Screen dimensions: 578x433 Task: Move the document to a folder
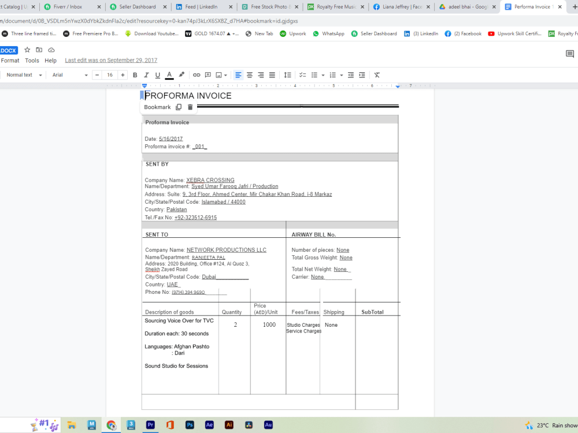39,50
